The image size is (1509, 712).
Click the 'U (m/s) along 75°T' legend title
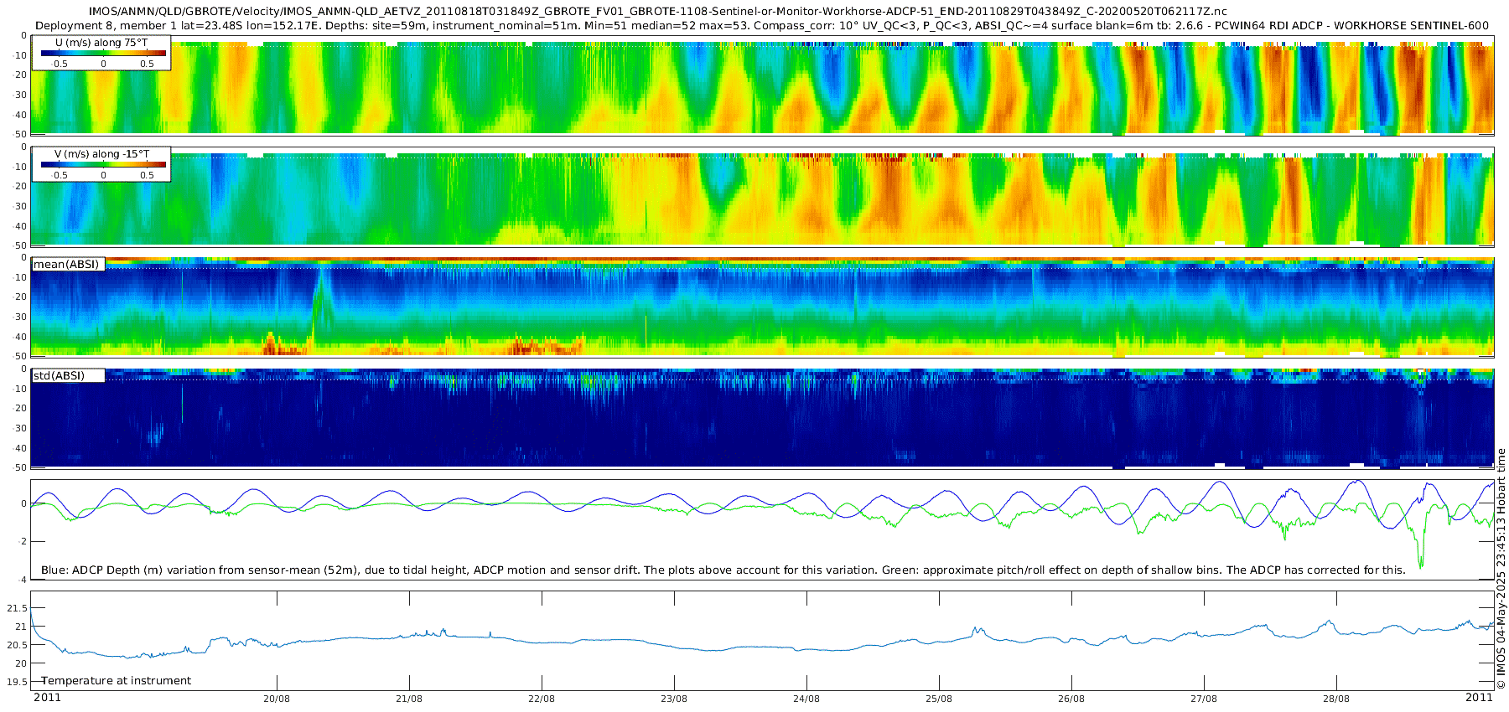click(101, 43)
